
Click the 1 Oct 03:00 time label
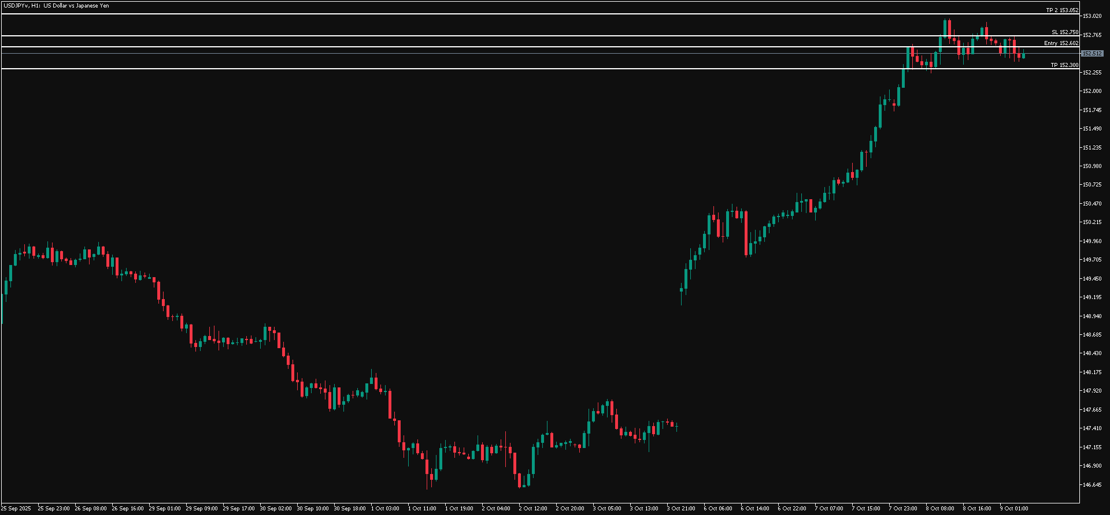pyautogui.click(x=385, y=509)
